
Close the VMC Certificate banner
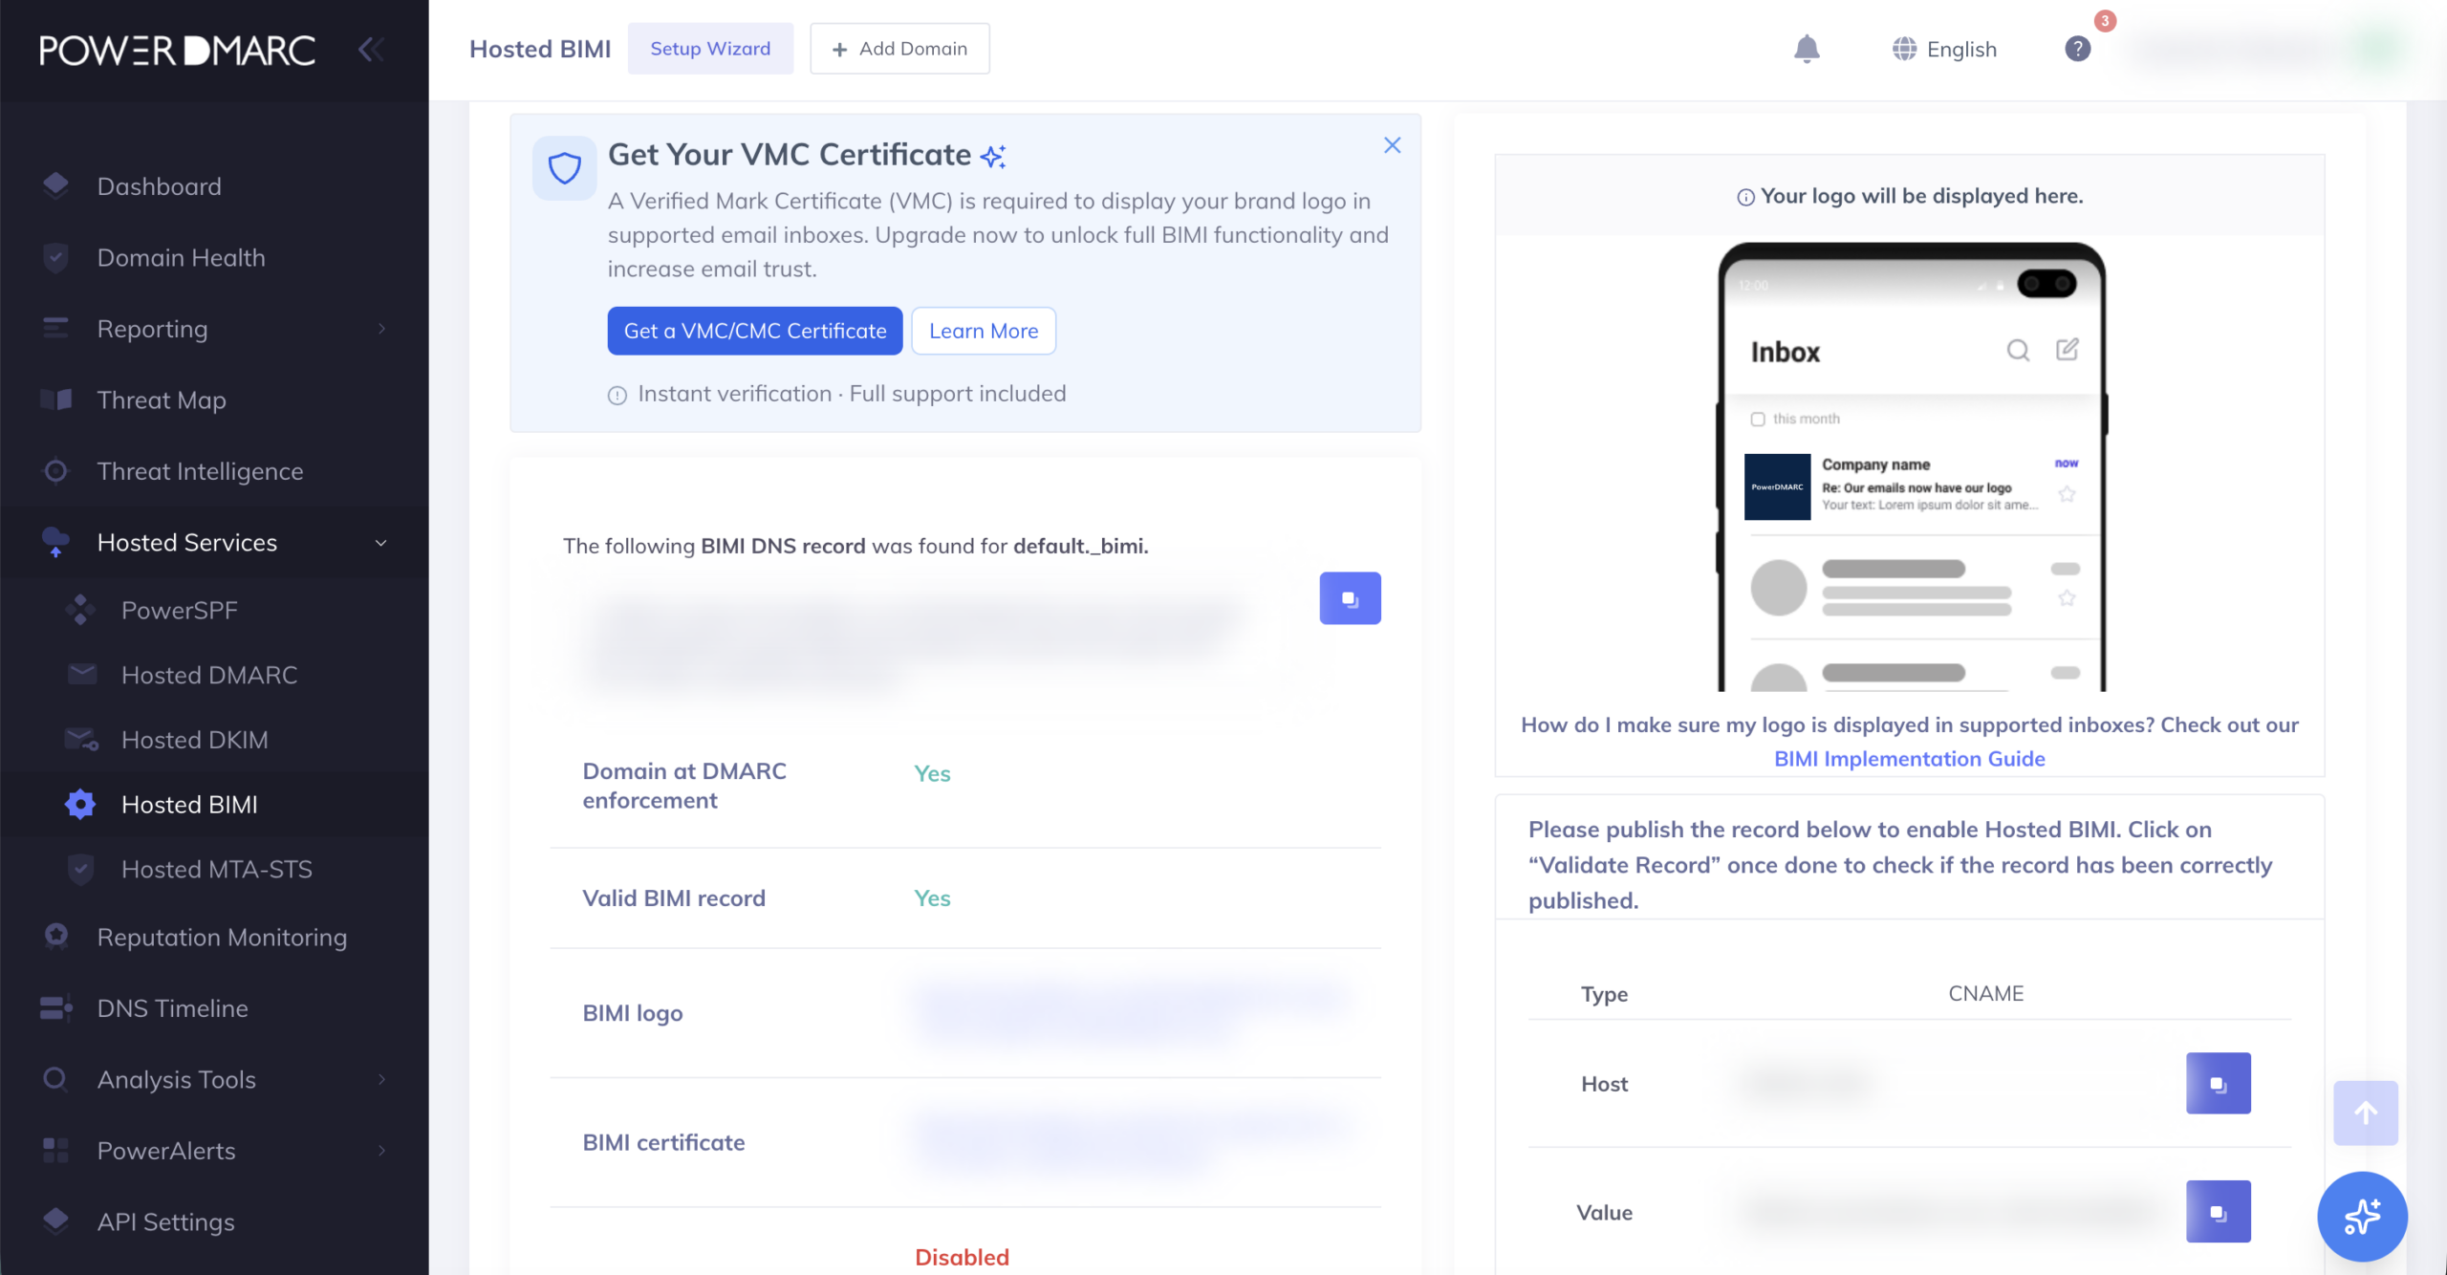click(1392, 145)
